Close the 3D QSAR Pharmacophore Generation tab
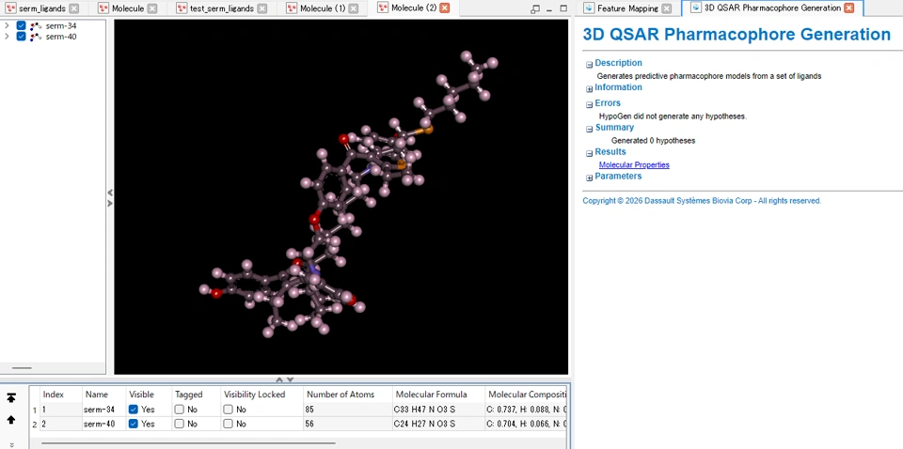 [848, 8]
